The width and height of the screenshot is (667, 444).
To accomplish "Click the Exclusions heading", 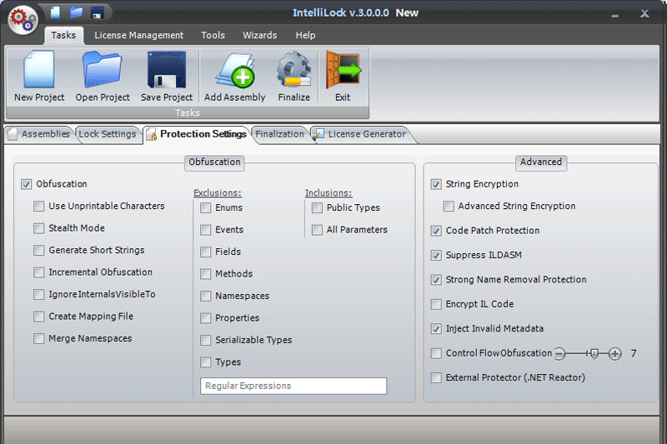I will click(x=218, y=193).
